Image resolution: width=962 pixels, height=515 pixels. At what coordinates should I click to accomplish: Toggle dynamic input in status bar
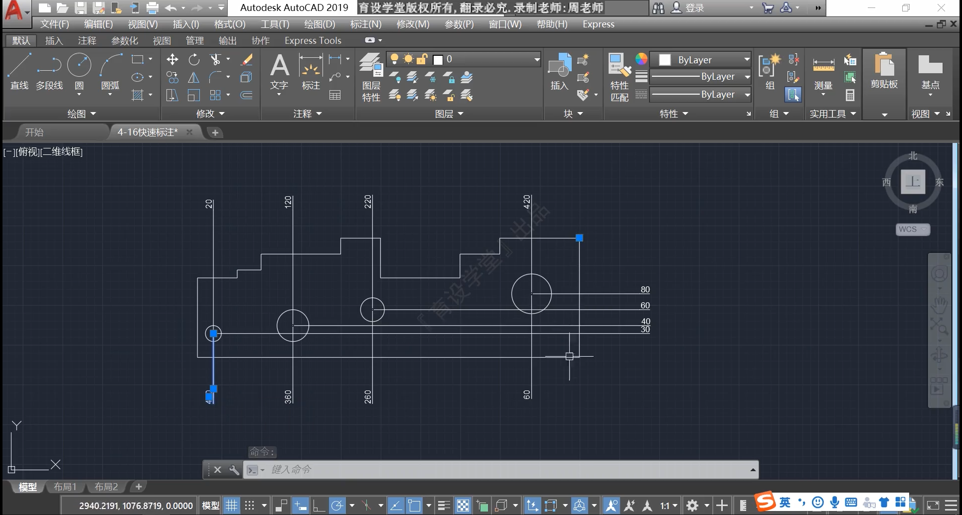(301, 506)
